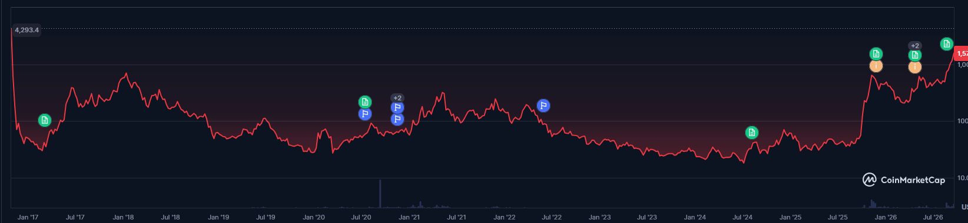Open the CoinMarketCap logo watermark
Image resolution: width=968 pixels, height=223 pixels.
904,180
